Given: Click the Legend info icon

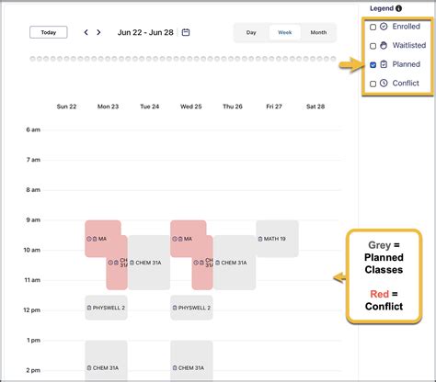Looking at the screenshot, I should 398,8.
